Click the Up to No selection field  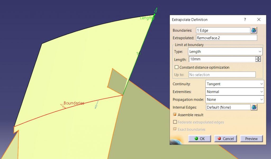tap(222, 75)
